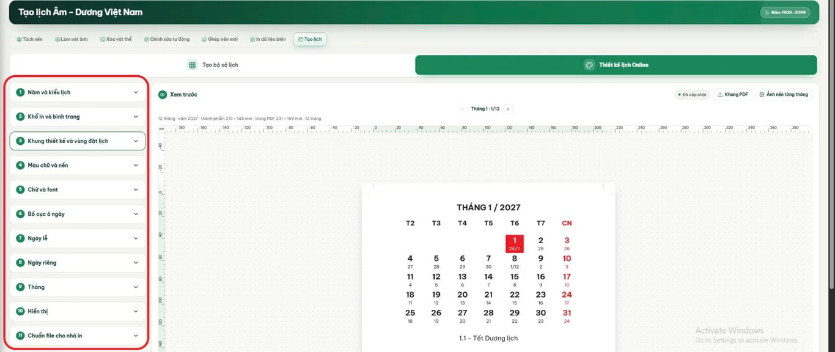Click the CN weekday header
Viewport: 835px width, 352px height.
pyautogui.click(x=567, y=223)
